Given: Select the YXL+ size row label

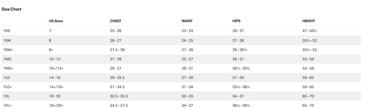Looking at the screenshot, I should pos(8,105).
